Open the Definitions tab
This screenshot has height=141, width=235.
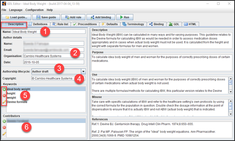pos(38,24)
